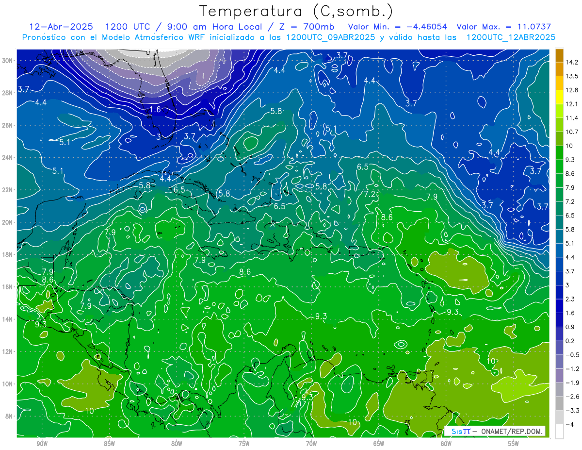Click the yellow legend swatch between 12.1 and 12.8

(559, 97)
